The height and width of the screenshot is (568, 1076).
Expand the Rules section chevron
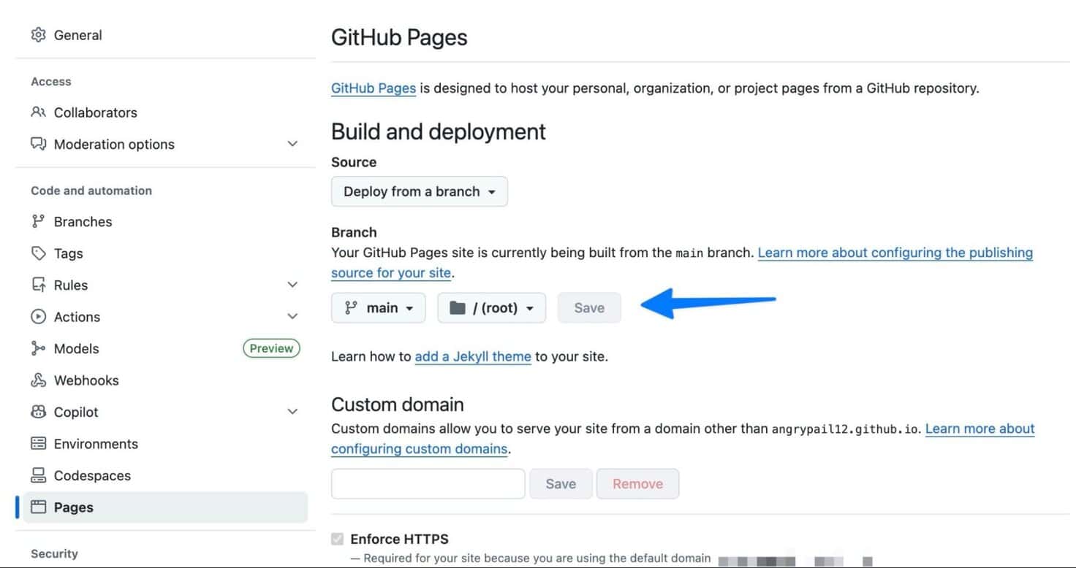pos(292,285)
